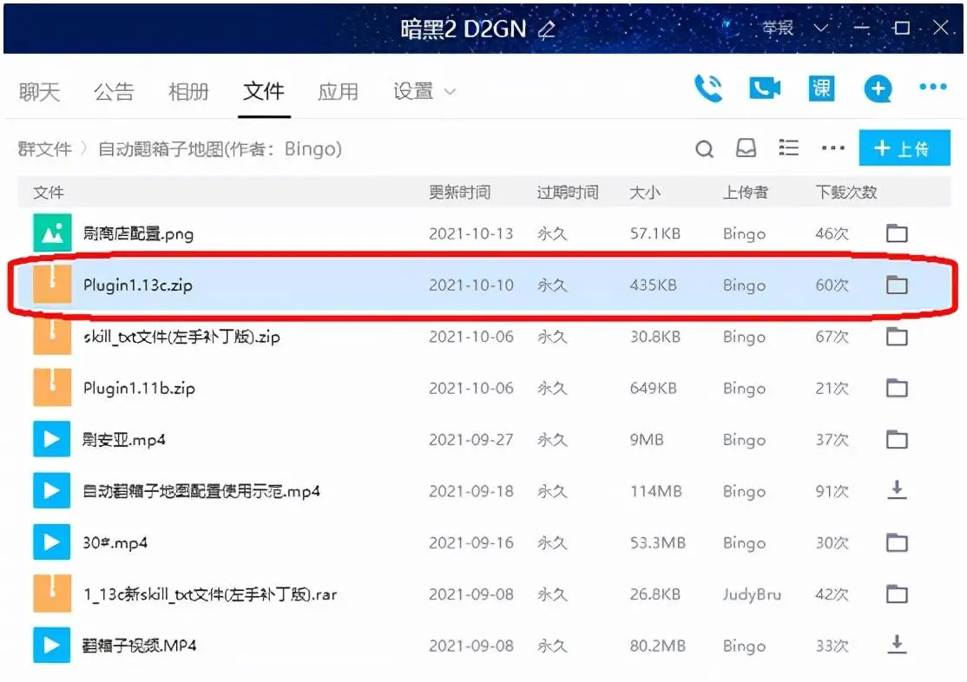Navigate back via the 群文件 breadcrumb link
Viewport: 967px width, 682px height.
(x=43, y=149)
